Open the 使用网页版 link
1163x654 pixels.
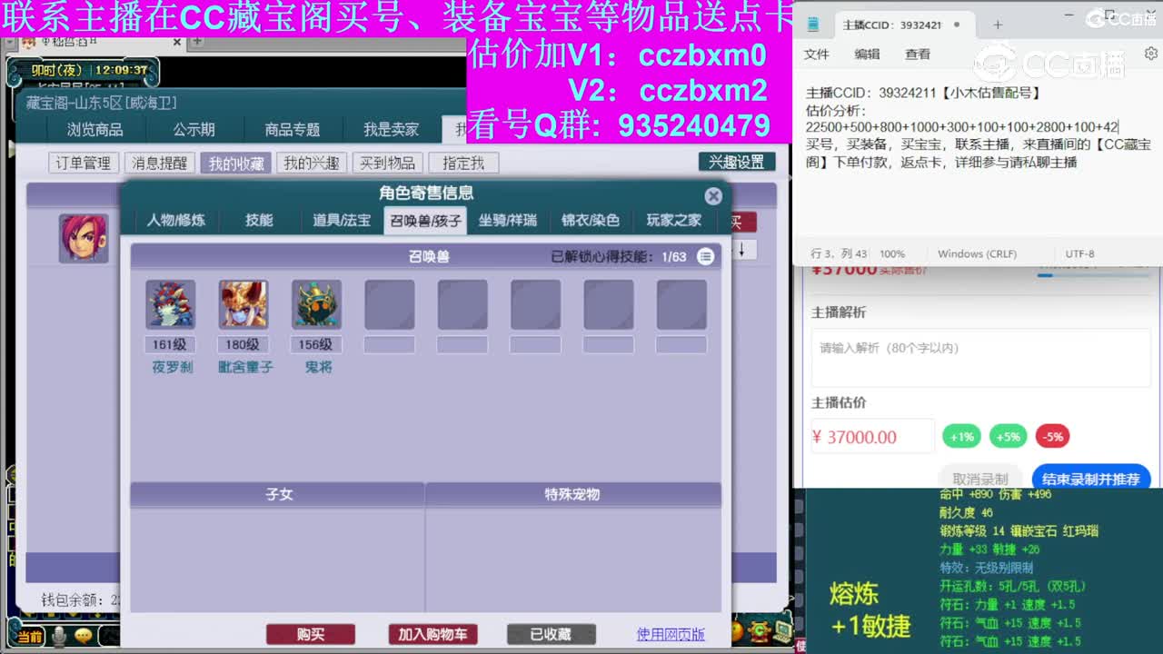pos(671,634)
